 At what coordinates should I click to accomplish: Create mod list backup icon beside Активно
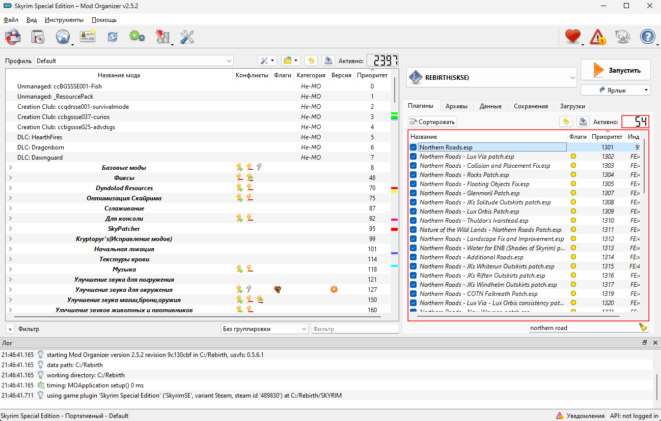[328, 61]
